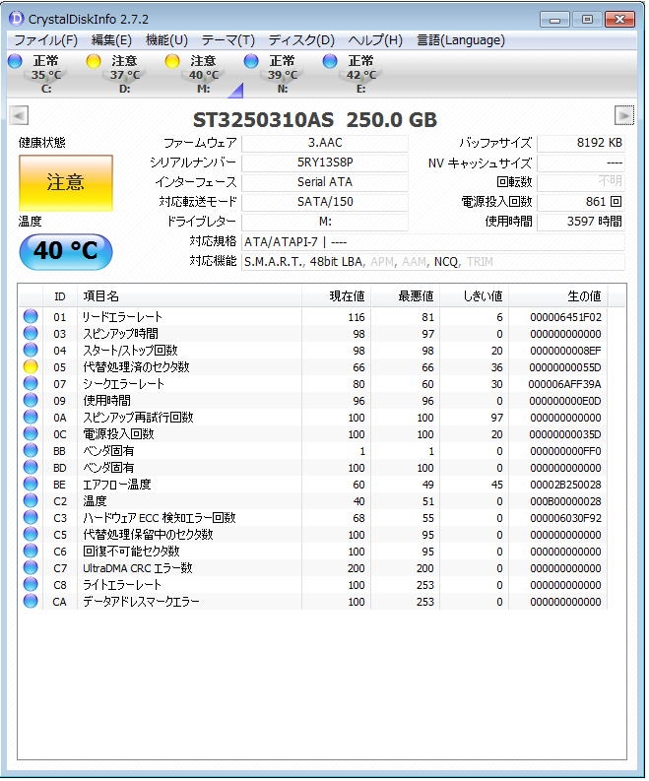
Task: Click blue status orb for ID CA
Action: [x=31, y=602]
